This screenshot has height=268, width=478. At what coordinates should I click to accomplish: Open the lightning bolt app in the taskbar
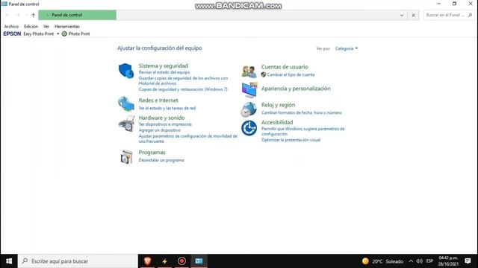(164, 261)
